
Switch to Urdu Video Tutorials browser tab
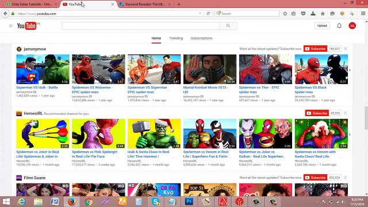(x=31, y=4)
